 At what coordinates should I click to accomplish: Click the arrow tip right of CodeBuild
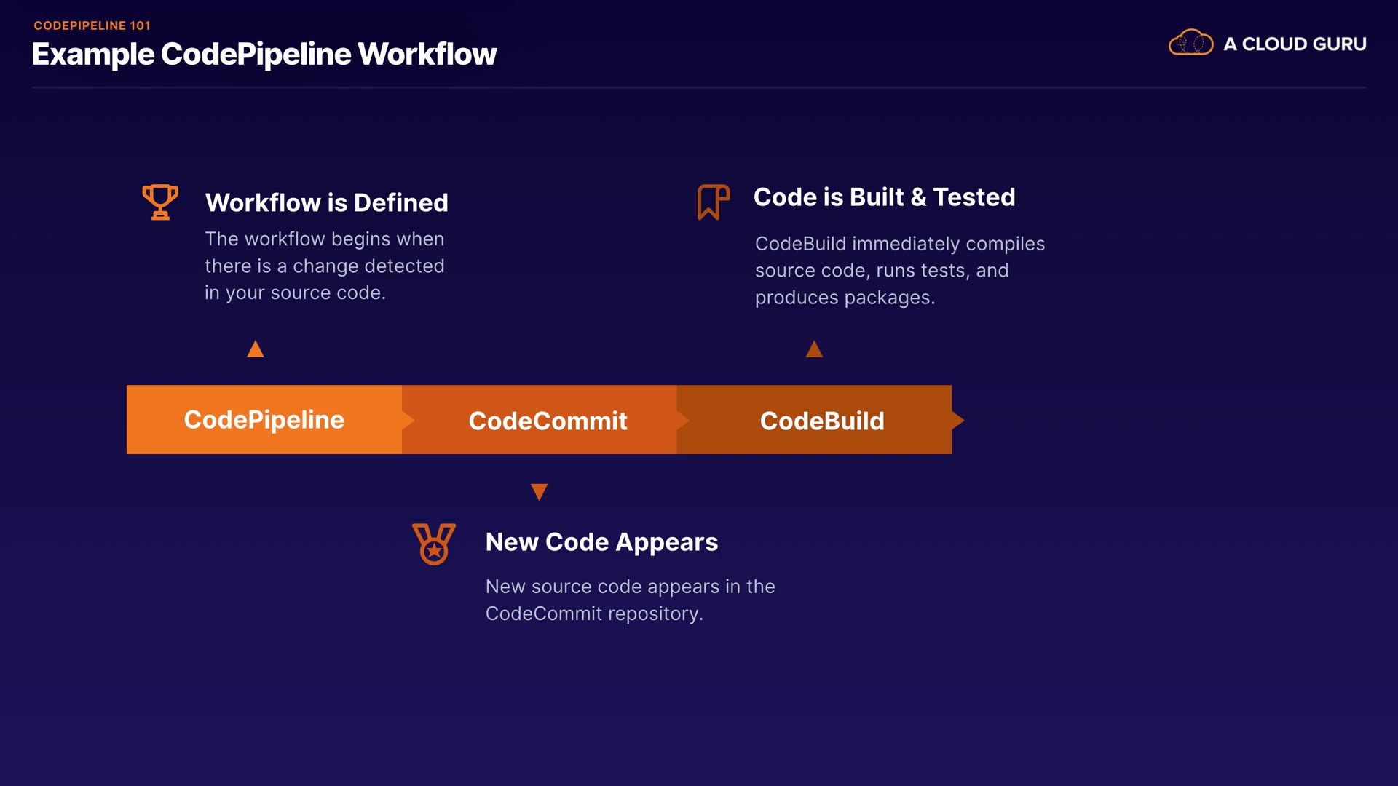point(958,420)
